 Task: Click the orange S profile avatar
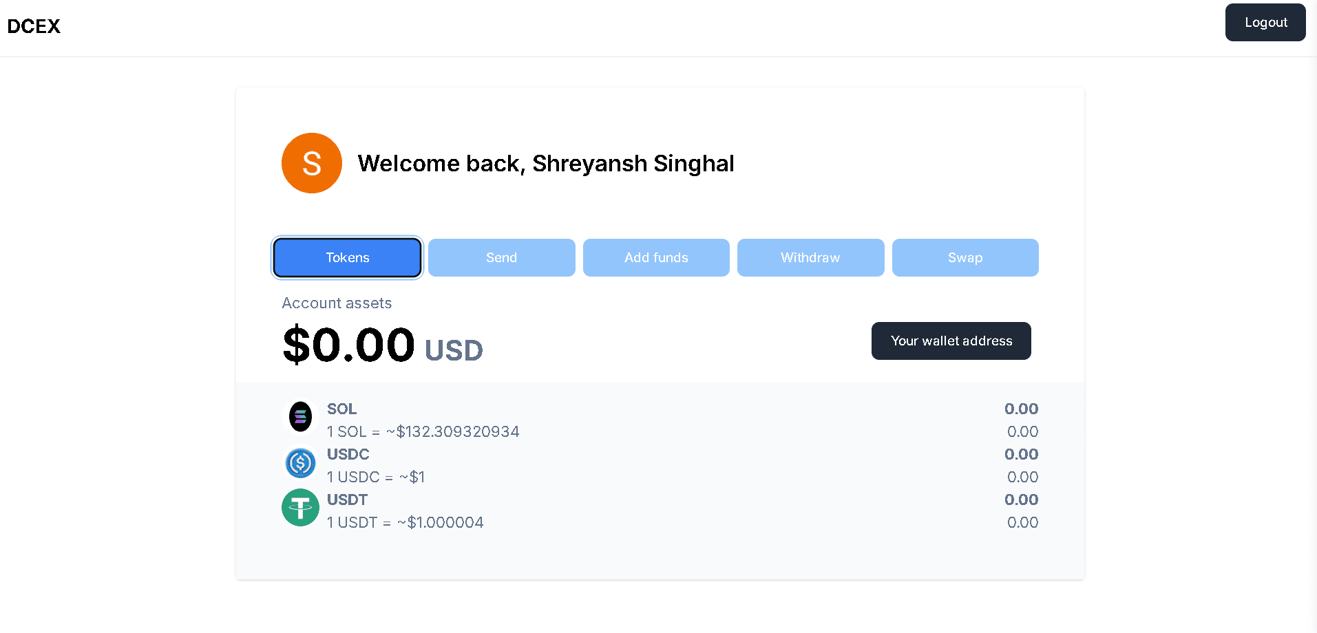point(312,163)
